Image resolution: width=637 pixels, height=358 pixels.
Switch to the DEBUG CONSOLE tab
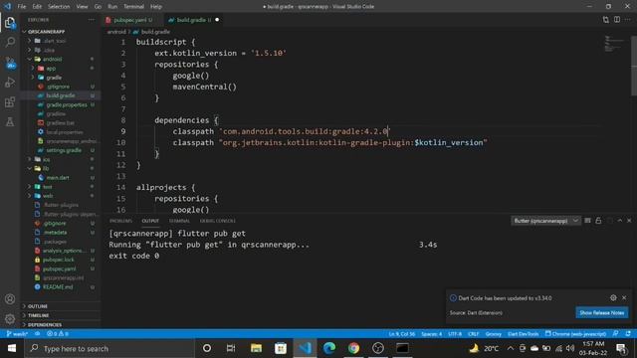[x=217, y=221]
